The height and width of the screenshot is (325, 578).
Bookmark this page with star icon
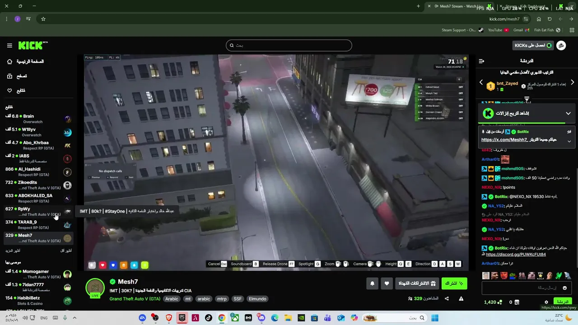(x=43, y=19)
